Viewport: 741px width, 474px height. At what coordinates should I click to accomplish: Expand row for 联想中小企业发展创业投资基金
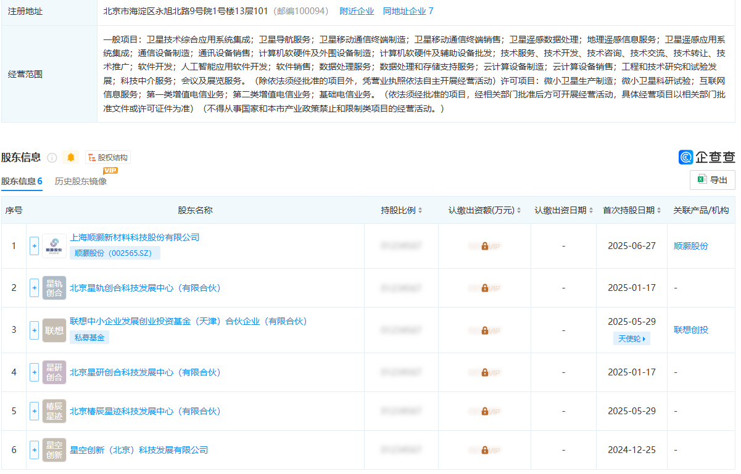point(34,330)
